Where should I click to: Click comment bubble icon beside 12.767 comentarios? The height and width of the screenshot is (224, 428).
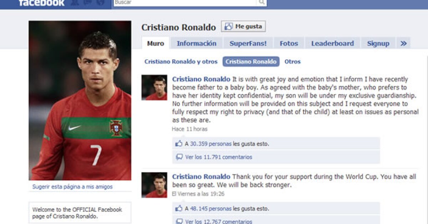pyautogui.click(x=179, y=222)
